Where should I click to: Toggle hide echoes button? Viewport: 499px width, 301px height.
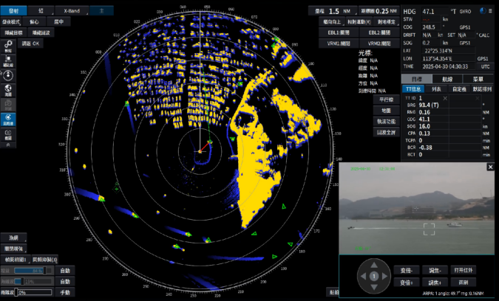click(x=41, y=32)
